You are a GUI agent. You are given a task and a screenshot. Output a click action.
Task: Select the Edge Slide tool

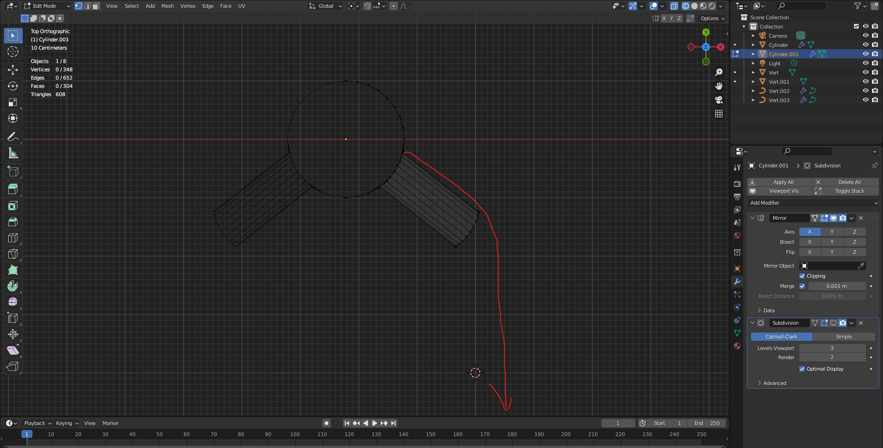click(x=13, y=318)
